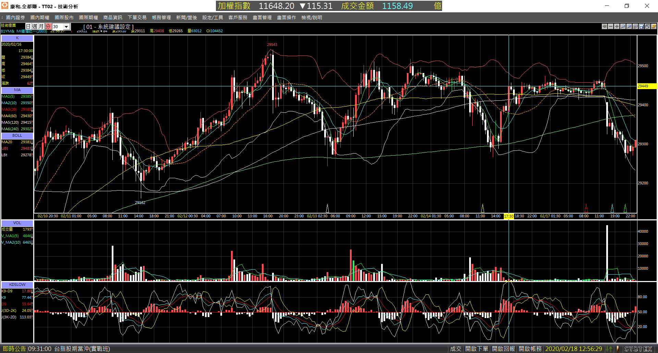This screenshot has height=353, width=658.
Task: Click the K panel header
Action: (17, 38)
